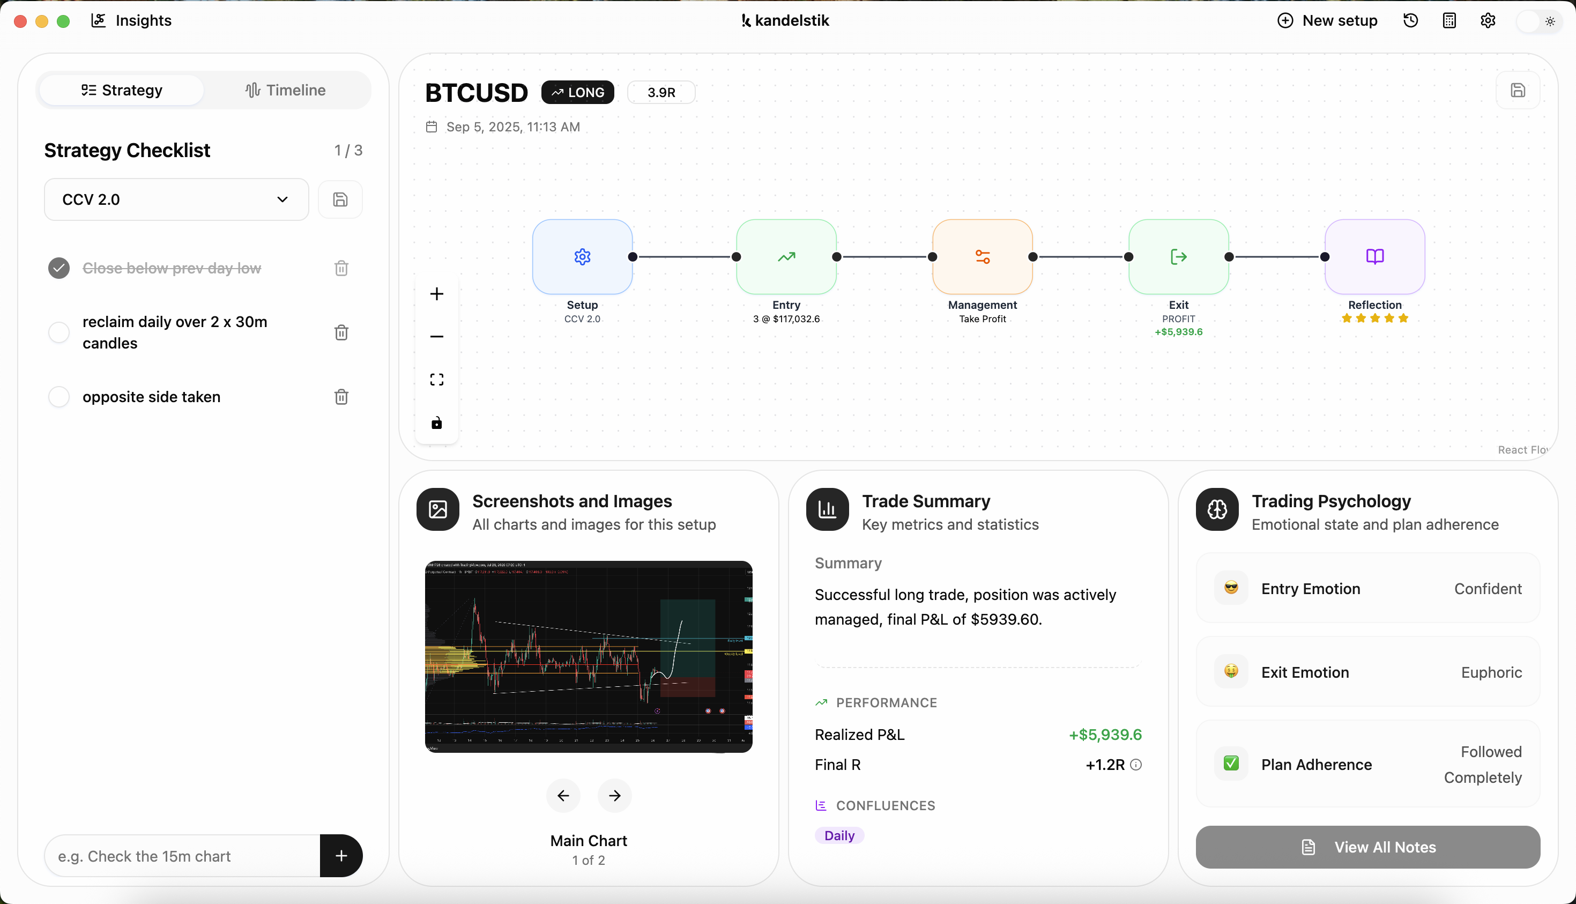Image resolution: width=1576 pixels, height=904 pixels.
Task: Uncheck 'Close below prev day low' item
Action: pyautogui.click(x=59, y=268)
